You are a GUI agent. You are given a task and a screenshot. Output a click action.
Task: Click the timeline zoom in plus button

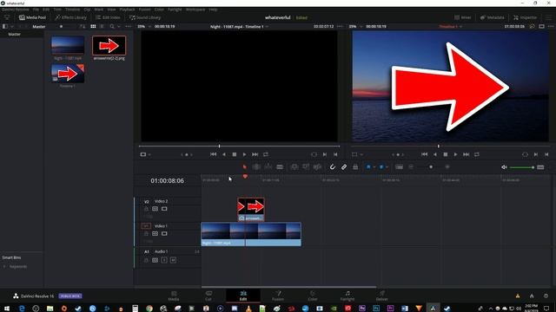click(x=447, y=167)
